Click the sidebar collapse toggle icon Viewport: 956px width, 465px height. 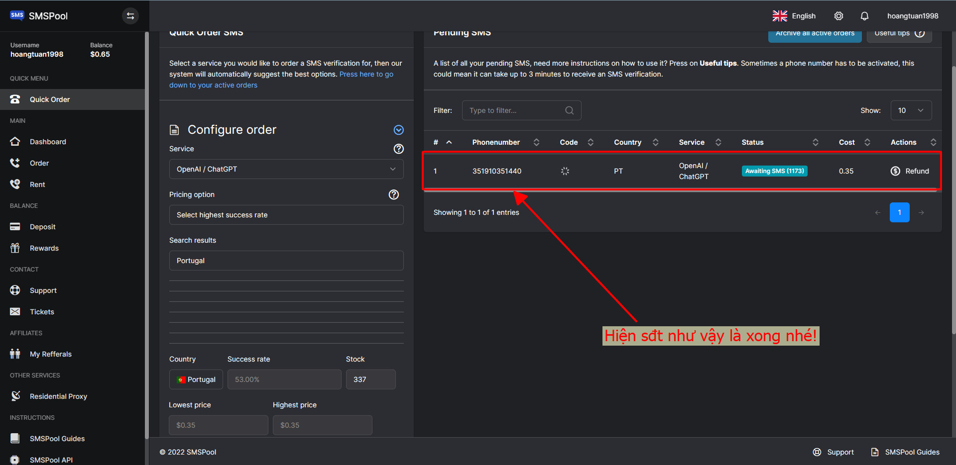click(x=130, y=16)
